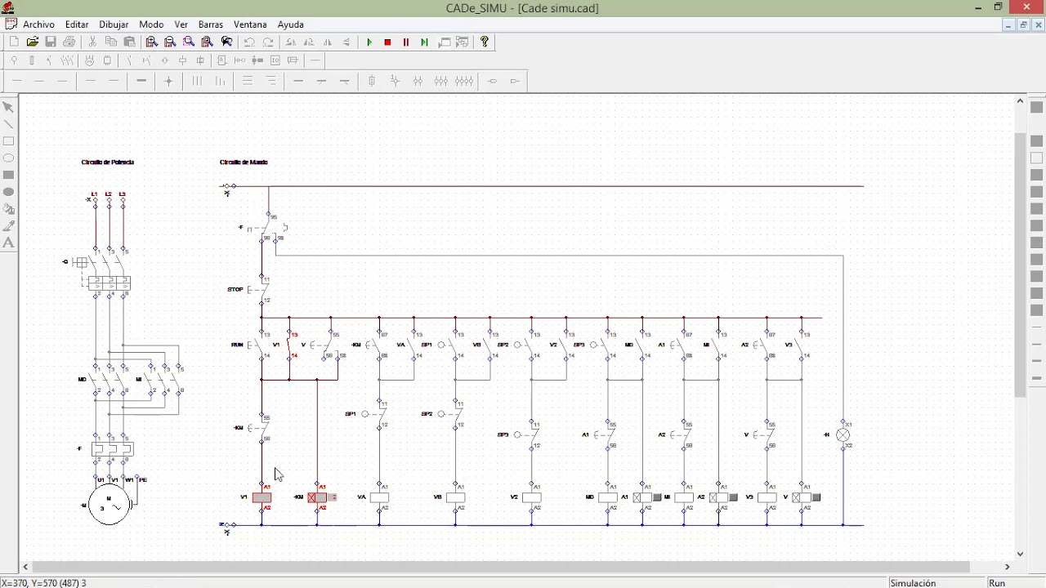Viewport: 1046px width, 588px height.
Task: Paste using the clipboard icon in the toolbar
Action: (x=129, y=42)
